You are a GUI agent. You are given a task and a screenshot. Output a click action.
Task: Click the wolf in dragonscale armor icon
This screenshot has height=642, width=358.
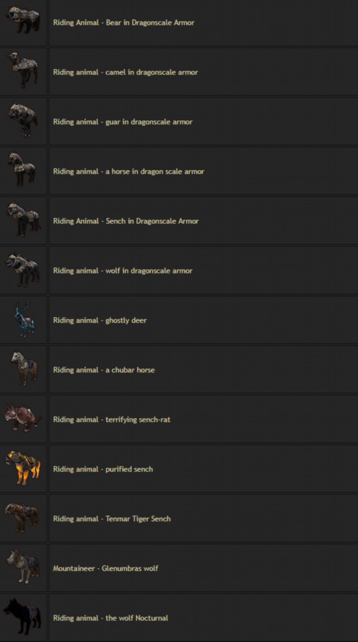point(23,269)
